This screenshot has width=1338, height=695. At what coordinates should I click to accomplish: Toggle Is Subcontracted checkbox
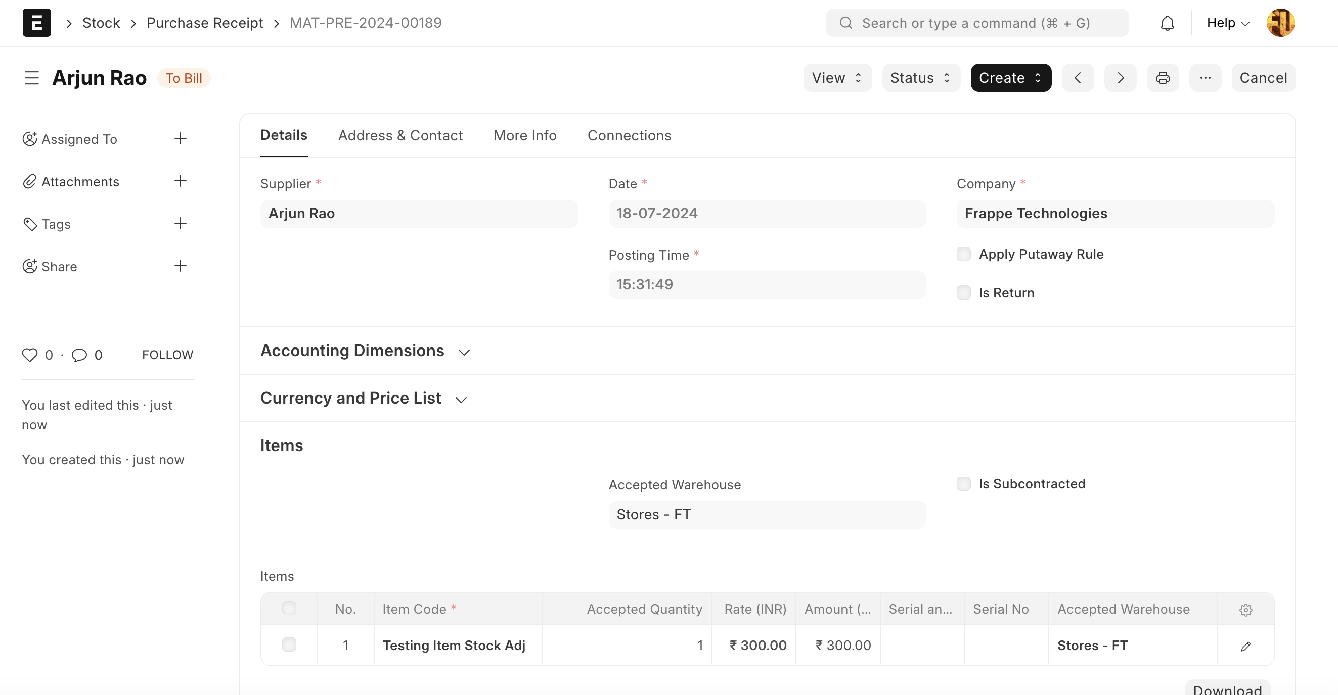click(x=963, y=484)
